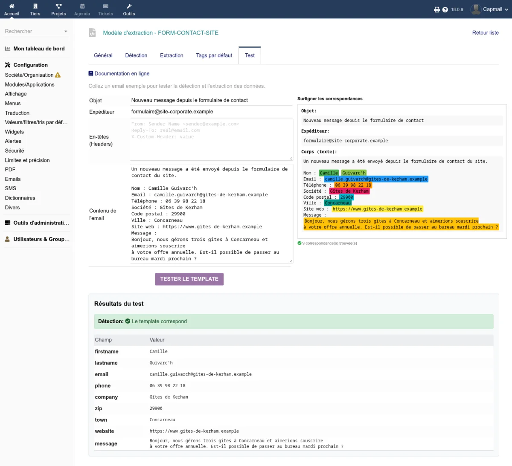The width and height of the screenshot is (512, 466).
Task: Click the Capmail user avatar
Action: click(476, 9)
